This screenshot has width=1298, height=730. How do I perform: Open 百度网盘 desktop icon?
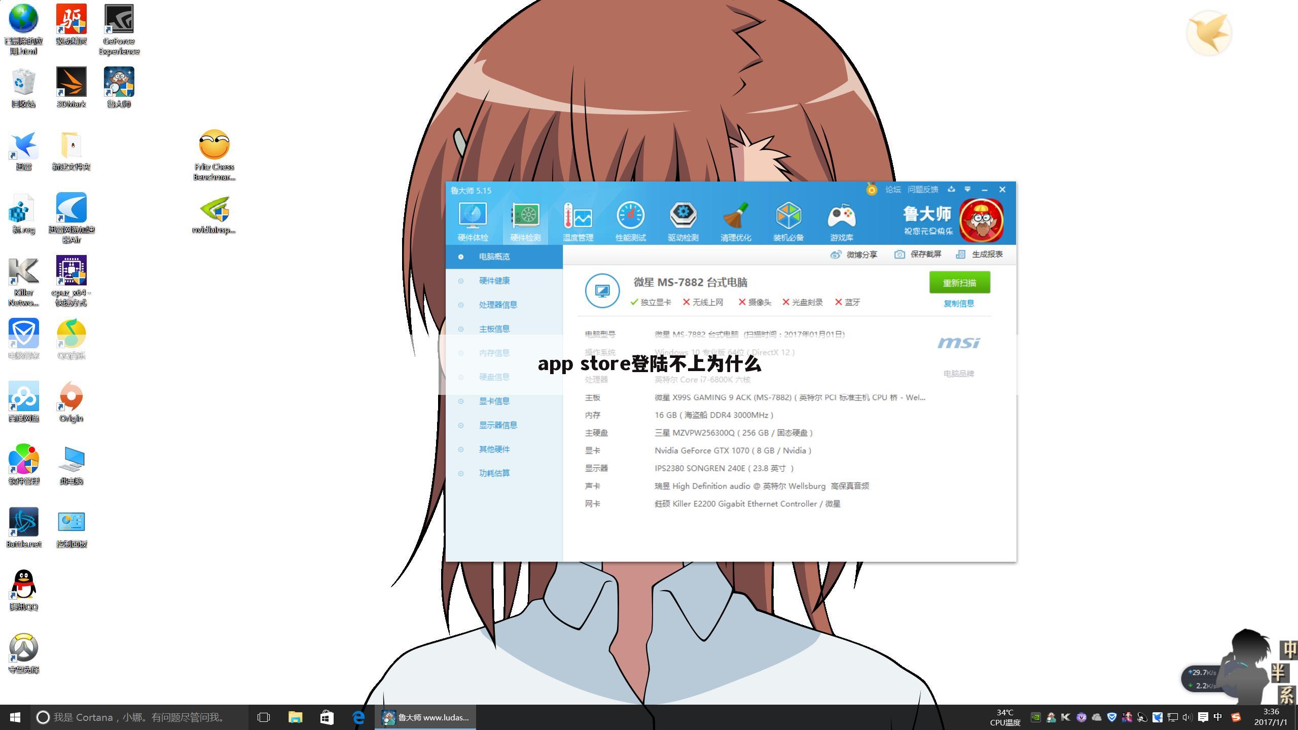(x=23, y=401)
